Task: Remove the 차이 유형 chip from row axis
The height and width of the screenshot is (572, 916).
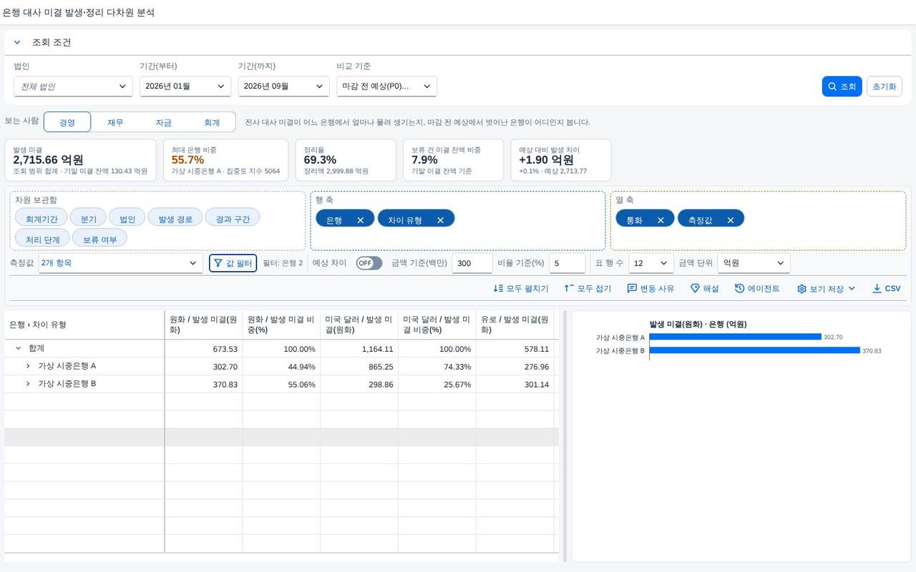Action: pos(440,220)
